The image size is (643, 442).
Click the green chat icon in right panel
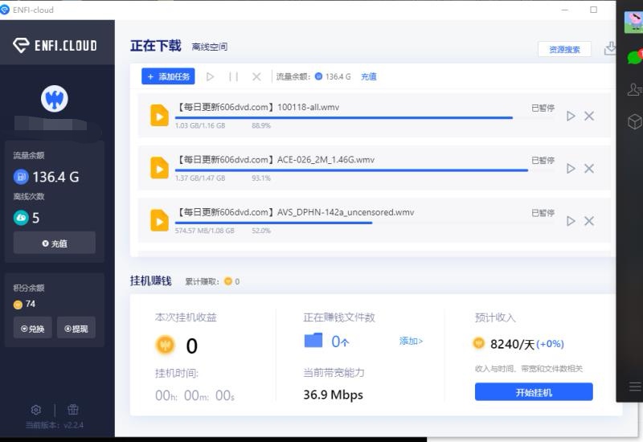coord(634,56)
